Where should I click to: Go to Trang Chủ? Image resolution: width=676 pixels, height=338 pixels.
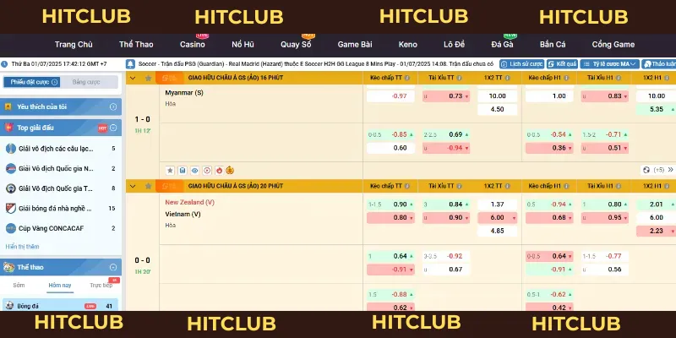74,45
